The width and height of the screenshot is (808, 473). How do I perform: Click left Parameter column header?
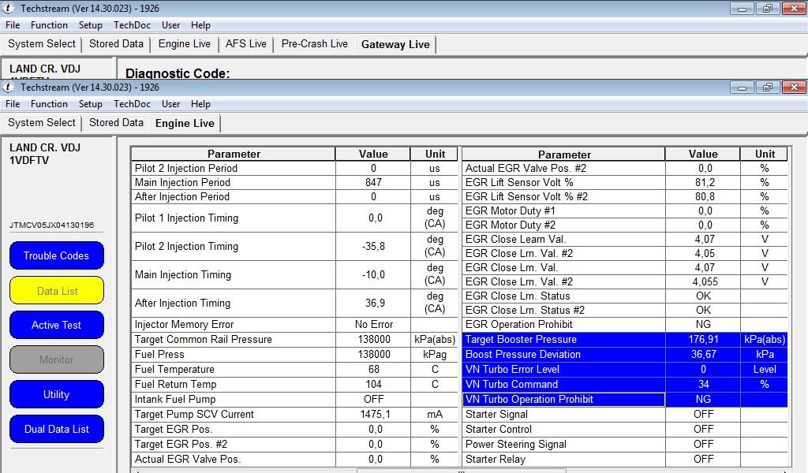pyautogui.click(x=234, y=154)
